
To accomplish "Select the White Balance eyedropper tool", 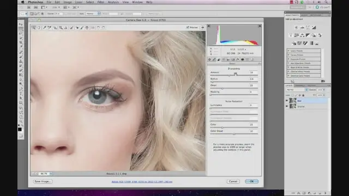I will (44, 28).
